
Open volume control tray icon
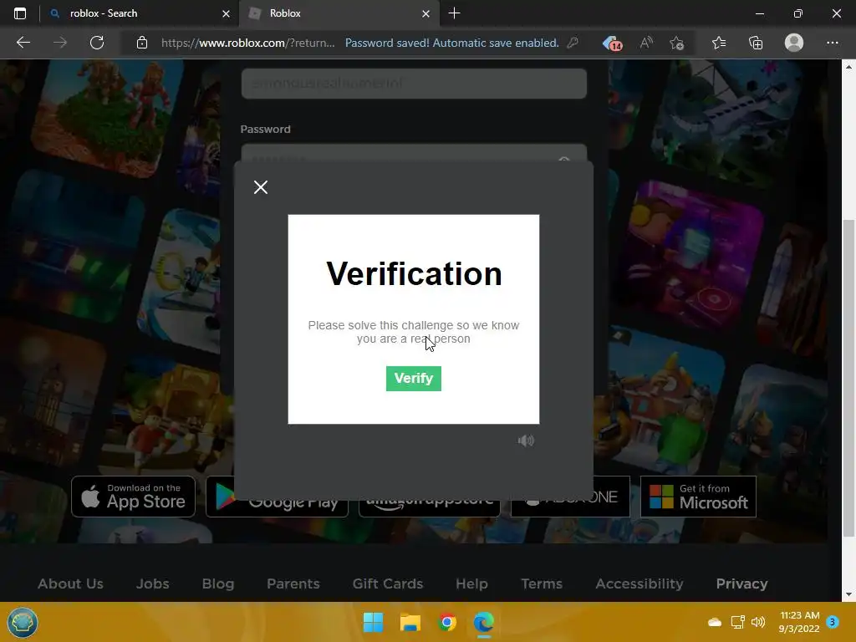(x=757, y=622)
